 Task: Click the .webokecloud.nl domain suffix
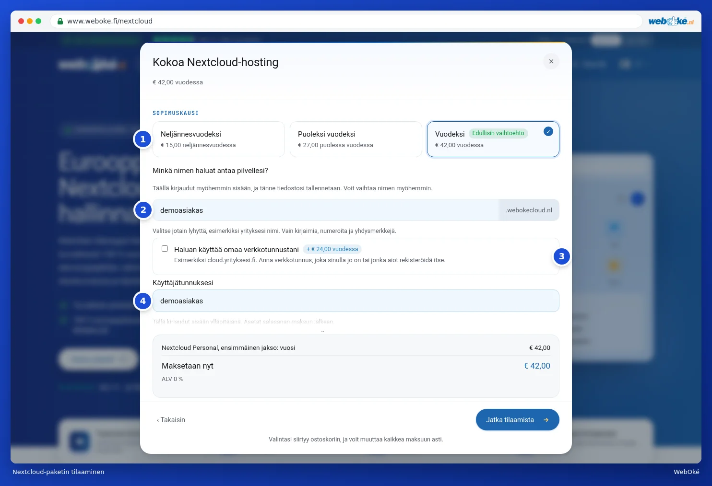tap(529, 210)
